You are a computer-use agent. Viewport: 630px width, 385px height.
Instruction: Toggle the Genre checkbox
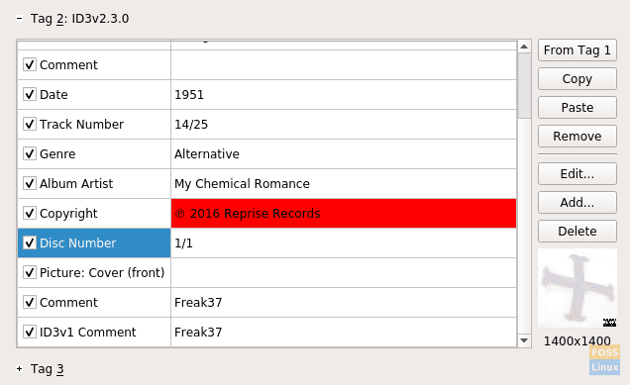pyautogui.click(x=30, y=153)
